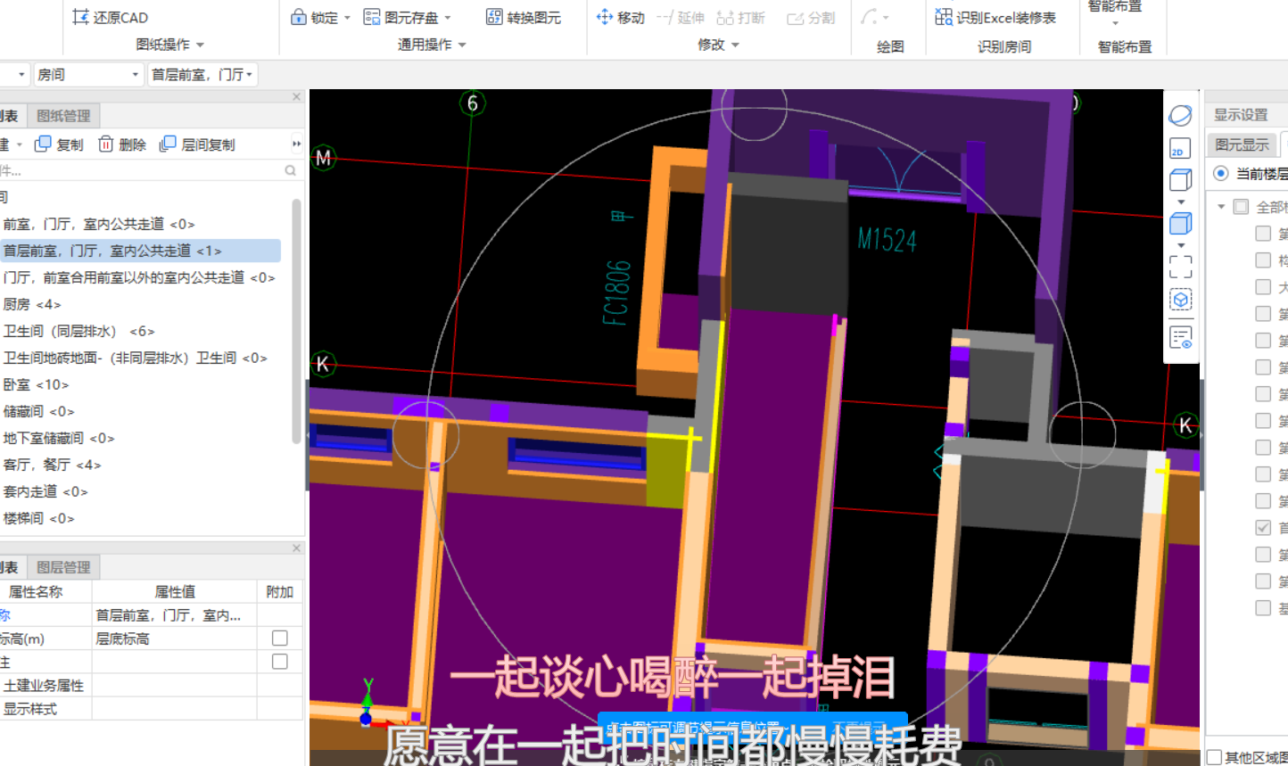Select 卫生间（同层排水）<6> row
Screen dimensions: 1288x766
(x=141, y=331)
